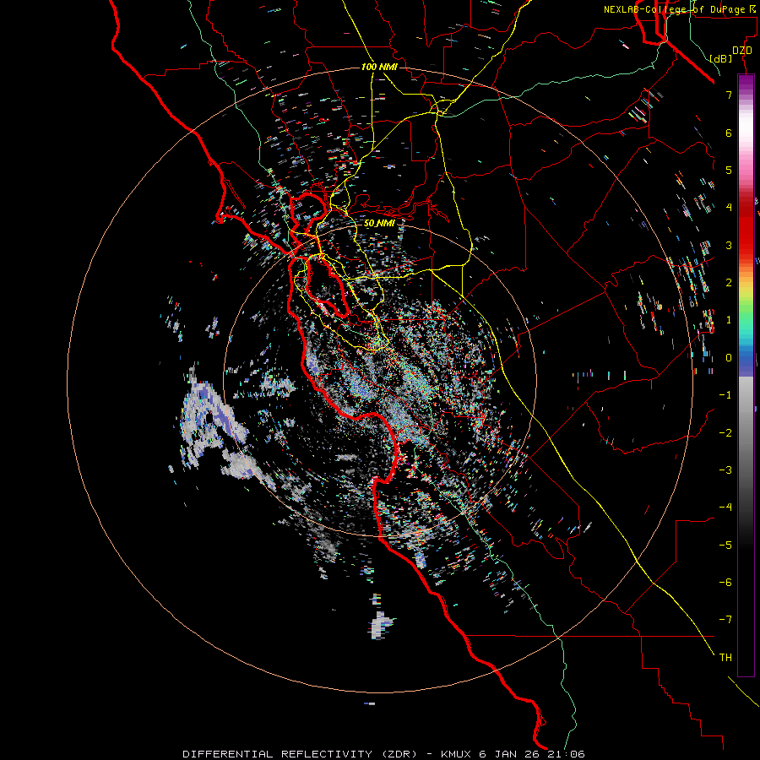Image resolution: width=760 pixels, height=760 pixels.
Task: Click the "1" value on the color scale
Action: click(x=729, y=320)
